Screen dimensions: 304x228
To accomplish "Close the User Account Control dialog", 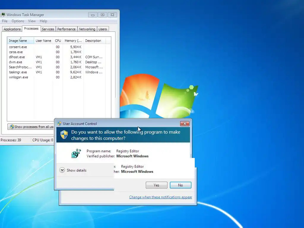I will tap(185, 124).
